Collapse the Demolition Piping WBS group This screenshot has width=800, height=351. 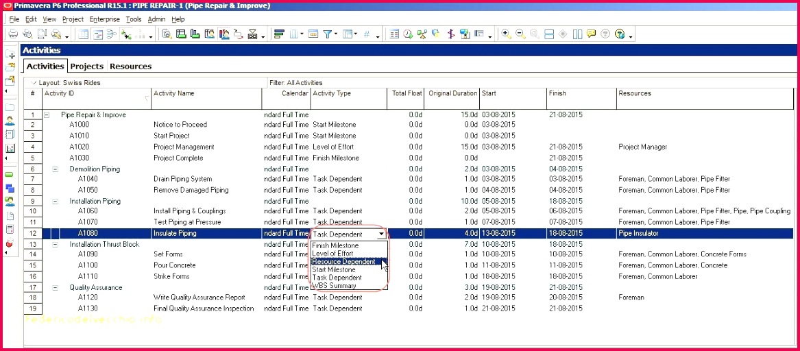pyautogui.click(x=56, y=169)
